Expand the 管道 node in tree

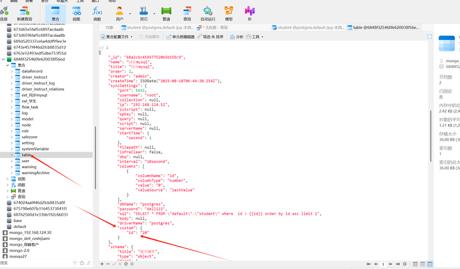click(x=8, y=191)
